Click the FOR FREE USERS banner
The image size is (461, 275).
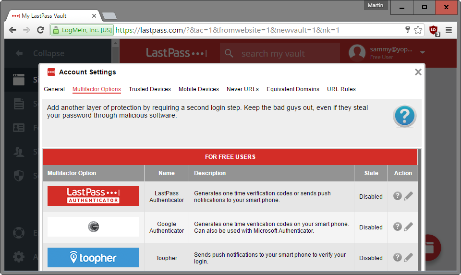(x=230, y=157)
